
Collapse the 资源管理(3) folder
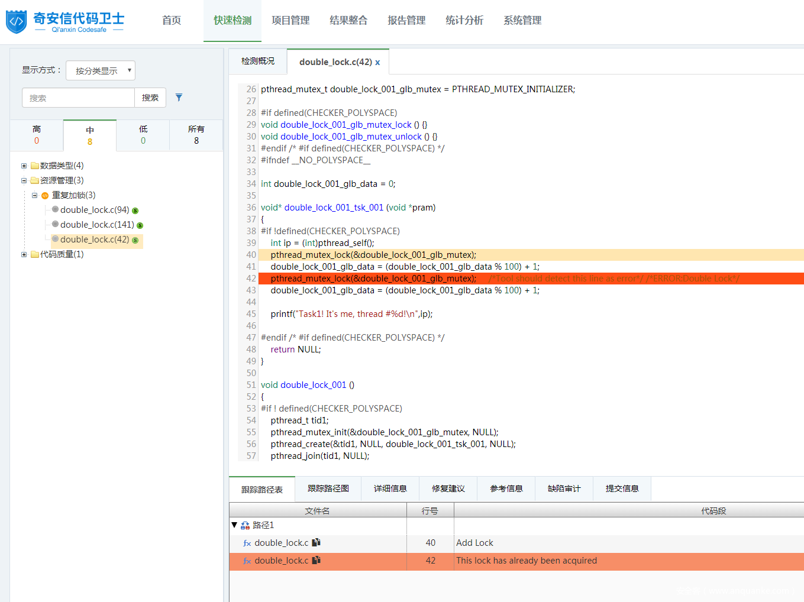24,181
